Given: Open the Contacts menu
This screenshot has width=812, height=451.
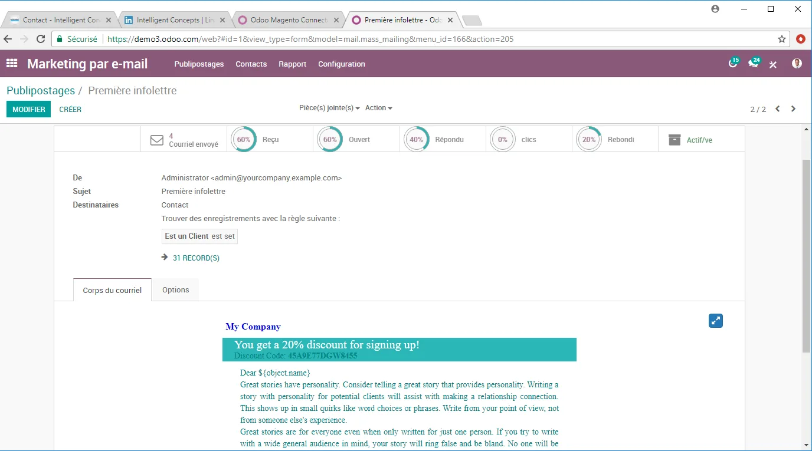Looking at the screenshot, I should pyautogui.click(x=251, y=64).
